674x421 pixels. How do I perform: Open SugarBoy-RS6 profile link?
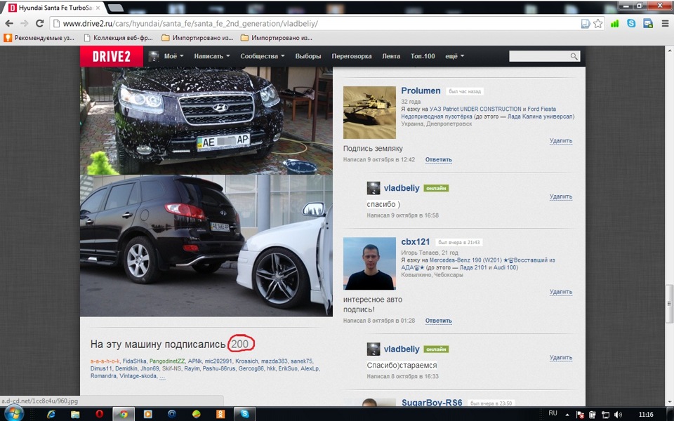432,403
